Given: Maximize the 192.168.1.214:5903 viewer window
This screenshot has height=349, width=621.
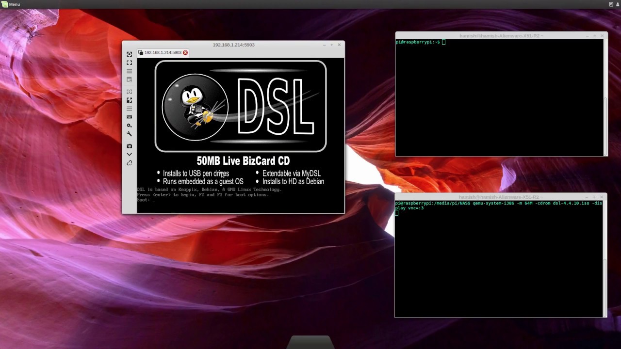Looking at the screenshot, I should (x=332, y=45).
